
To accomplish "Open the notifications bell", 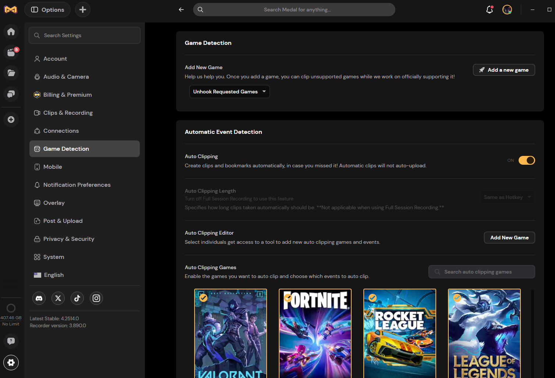I will click(x=490, y=10).
